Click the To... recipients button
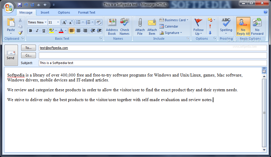This screenshot has width=271, height=157. 28,48
